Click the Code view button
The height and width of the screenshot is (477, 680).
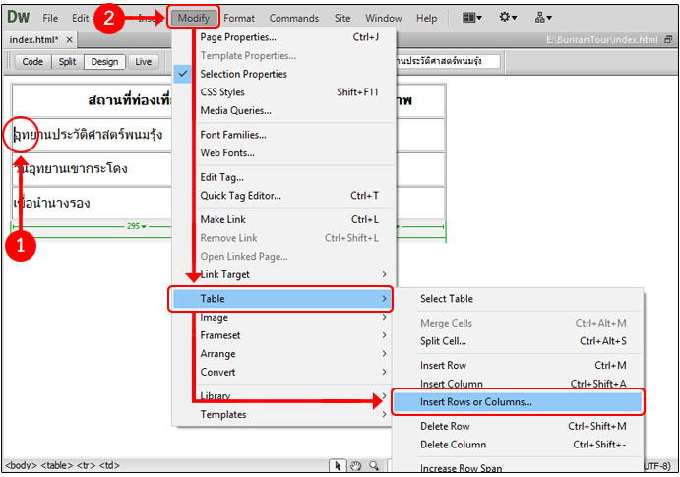click(32, 61)
